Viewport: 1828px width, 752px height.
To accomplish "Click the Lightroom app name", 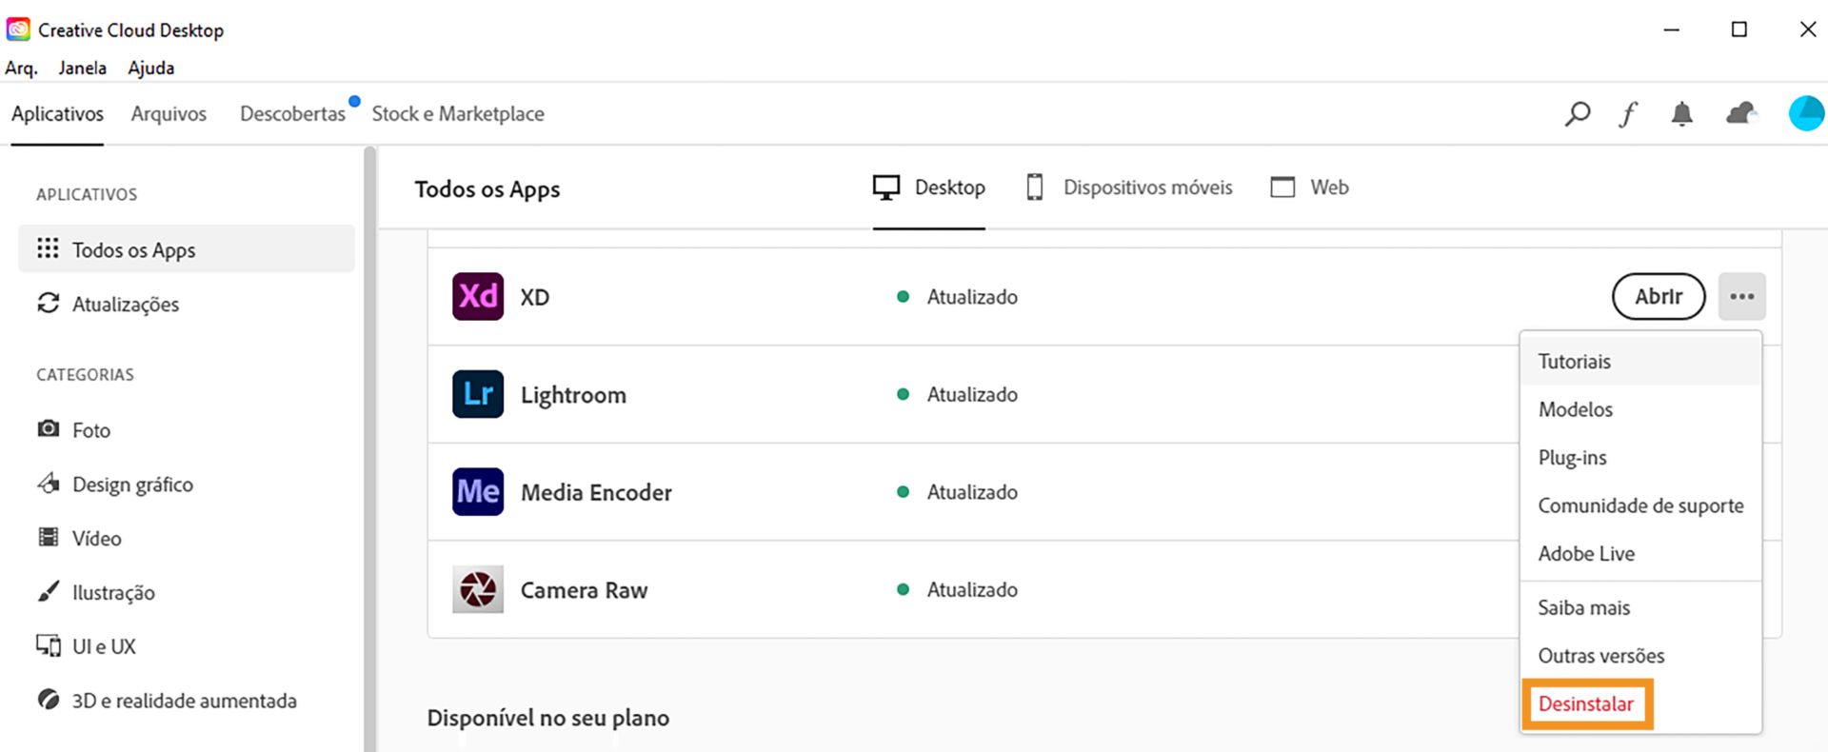I will [573, 395].
